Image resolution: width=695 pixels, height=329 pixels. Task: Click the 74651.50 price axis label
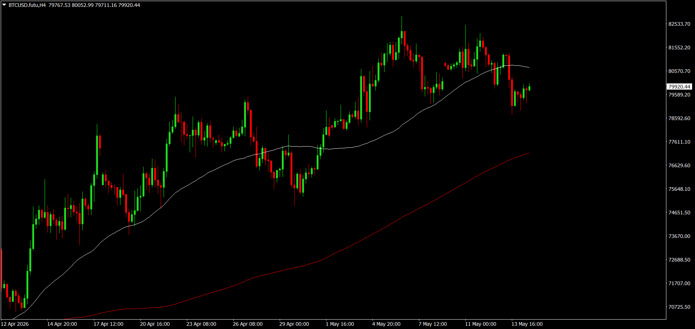[679, 213]
